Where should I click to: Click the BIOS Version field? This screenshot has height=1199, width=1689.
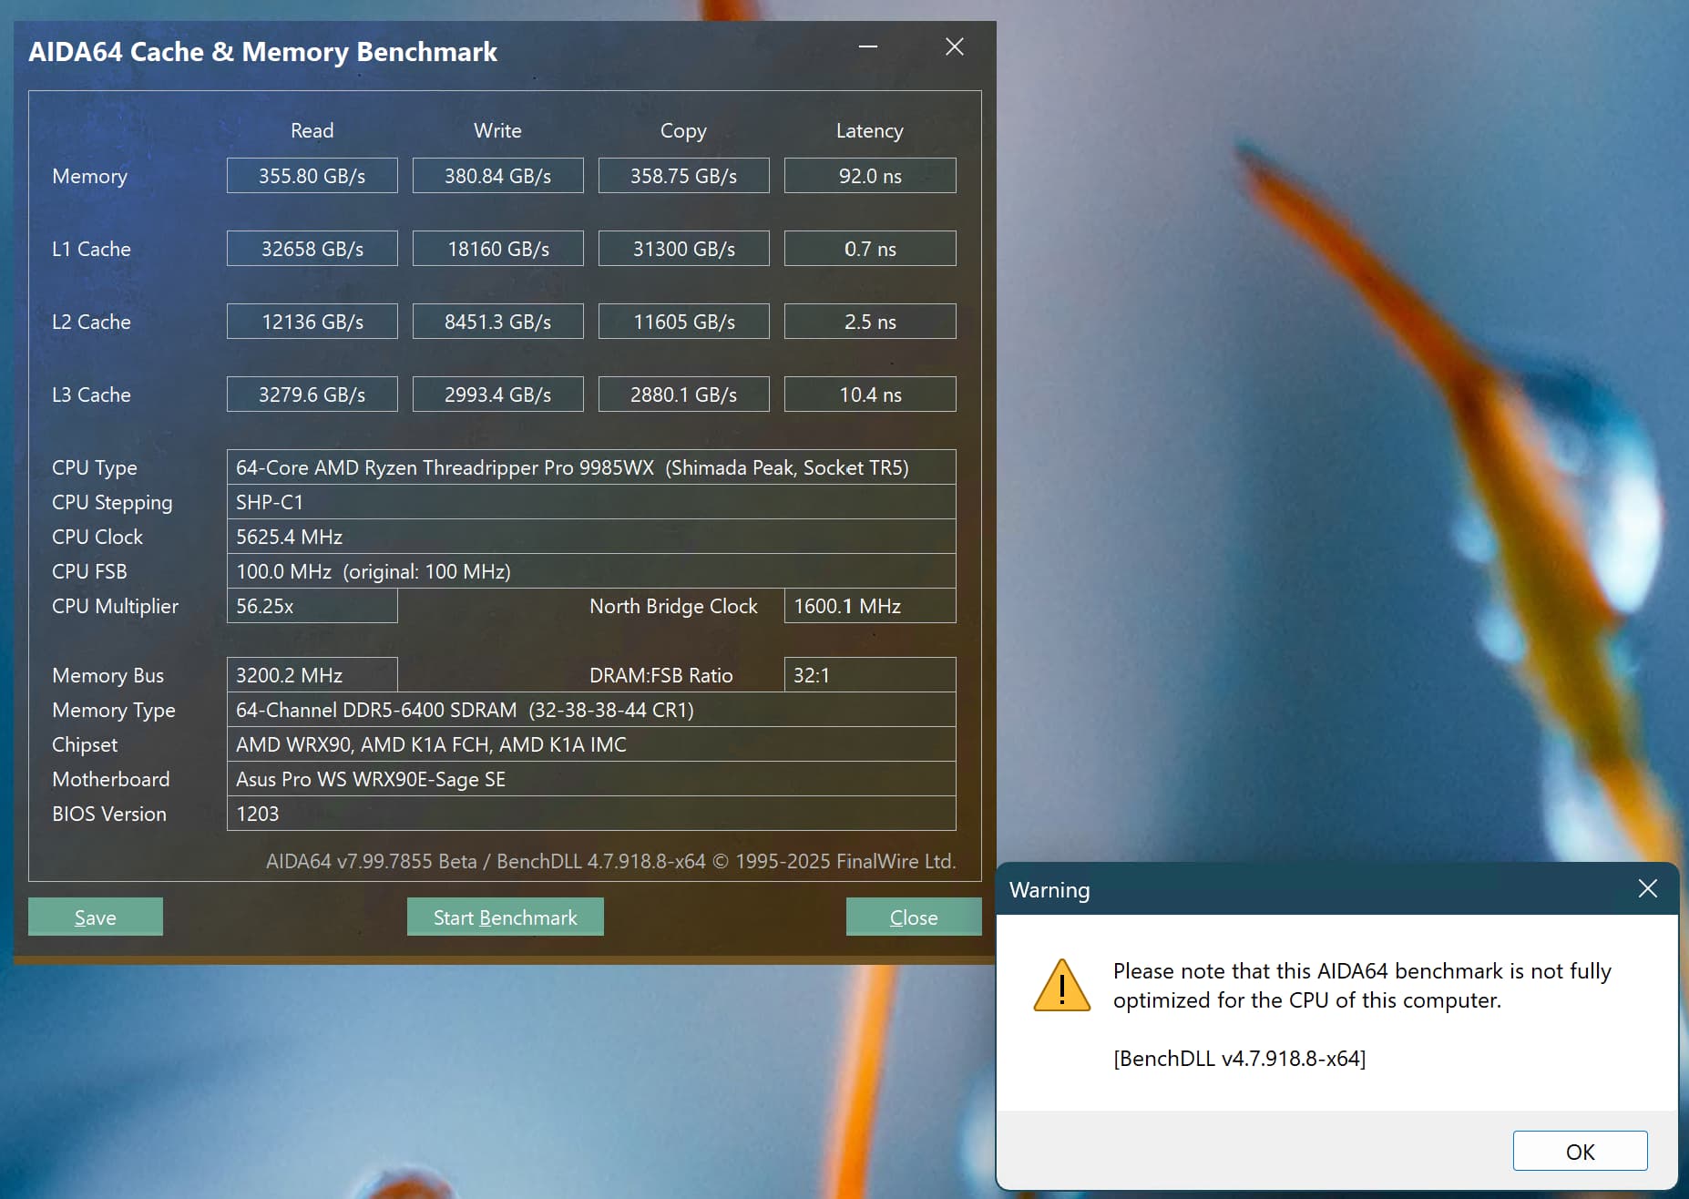[590, 814]
